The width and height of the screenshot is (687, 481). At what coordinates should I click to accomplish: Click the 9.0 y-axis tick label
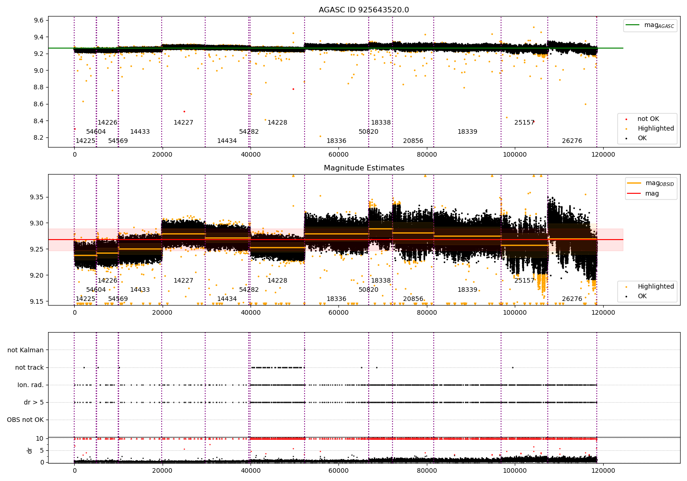pos(39,71)
